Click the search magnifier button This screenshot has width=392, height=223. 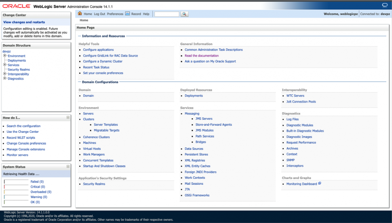coord(184,14)
